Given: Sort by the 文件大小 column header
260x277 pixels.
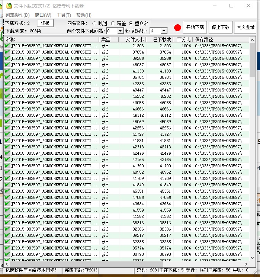Looking at the screenshot, I should [132, 39].
